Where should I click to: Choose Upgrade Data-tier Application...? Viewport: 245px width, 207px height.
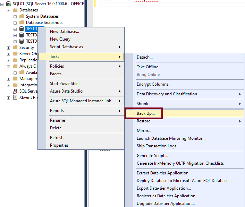185,204
